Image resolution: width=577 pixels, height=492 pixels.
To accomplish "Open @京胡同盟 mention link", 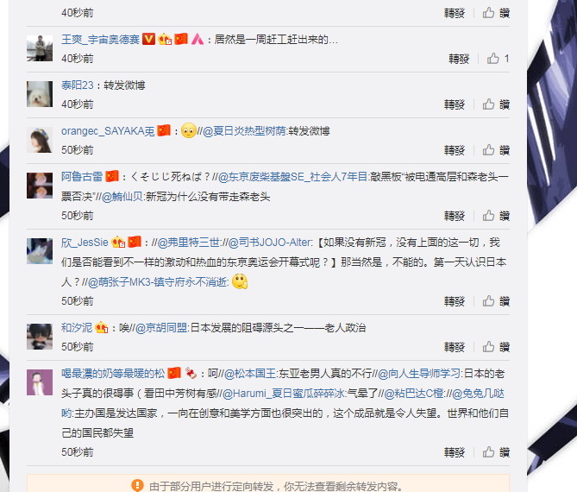I will pyautogui.click(x=161, y=328).
